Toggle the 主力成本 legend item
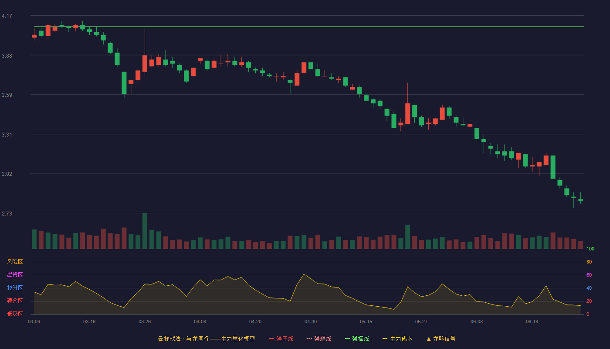This screenshot has height=349, width=610. click(x=397, y=339)
